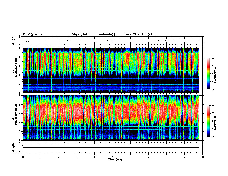The image size is (228, 176).
Task: Click the ch.2 spectrogram panel
Action: pos(111,118)
